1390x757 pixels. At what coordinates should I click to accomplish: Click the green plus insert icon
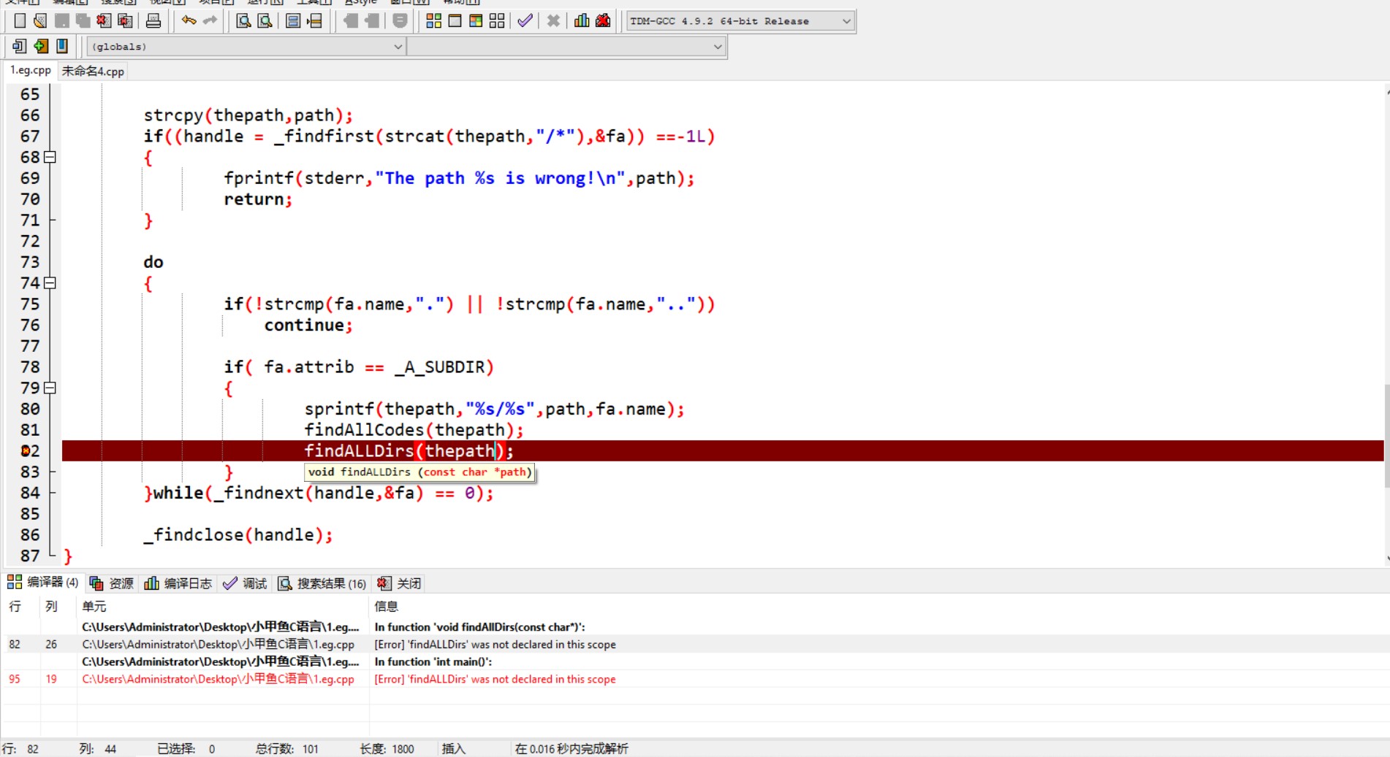click(x=41, y=47)
